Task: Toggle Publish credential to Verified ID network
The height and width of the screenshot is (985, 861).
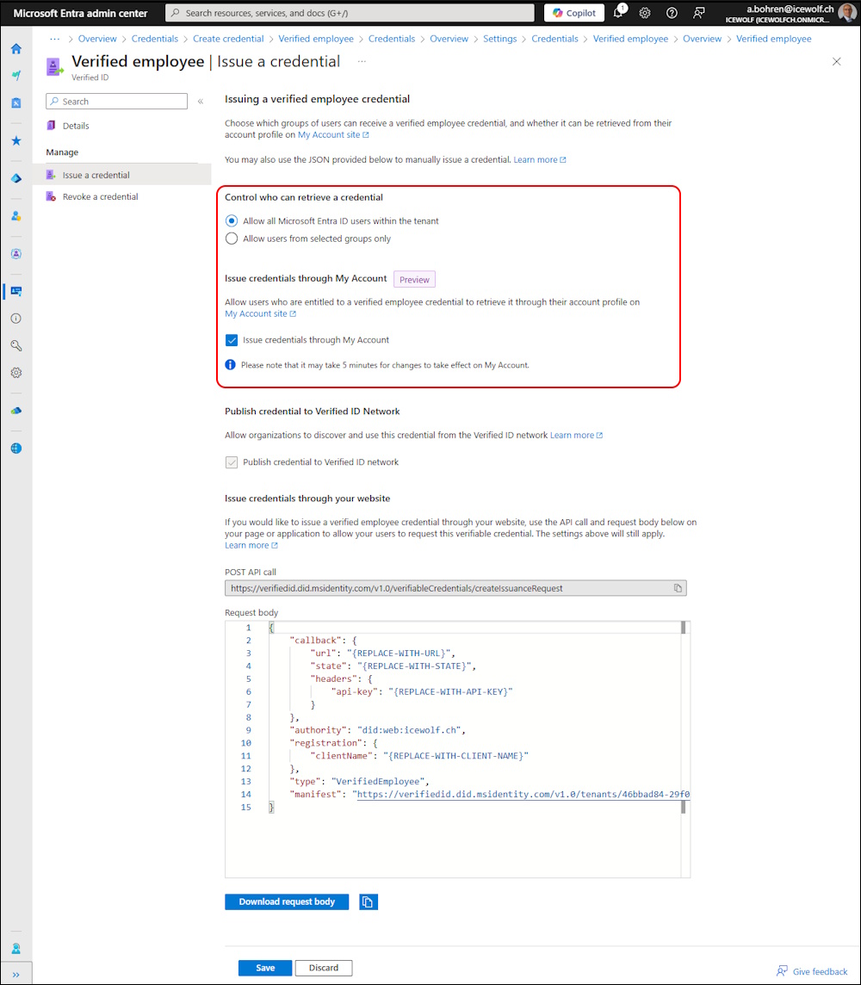Action: click(x=232, y=462)
